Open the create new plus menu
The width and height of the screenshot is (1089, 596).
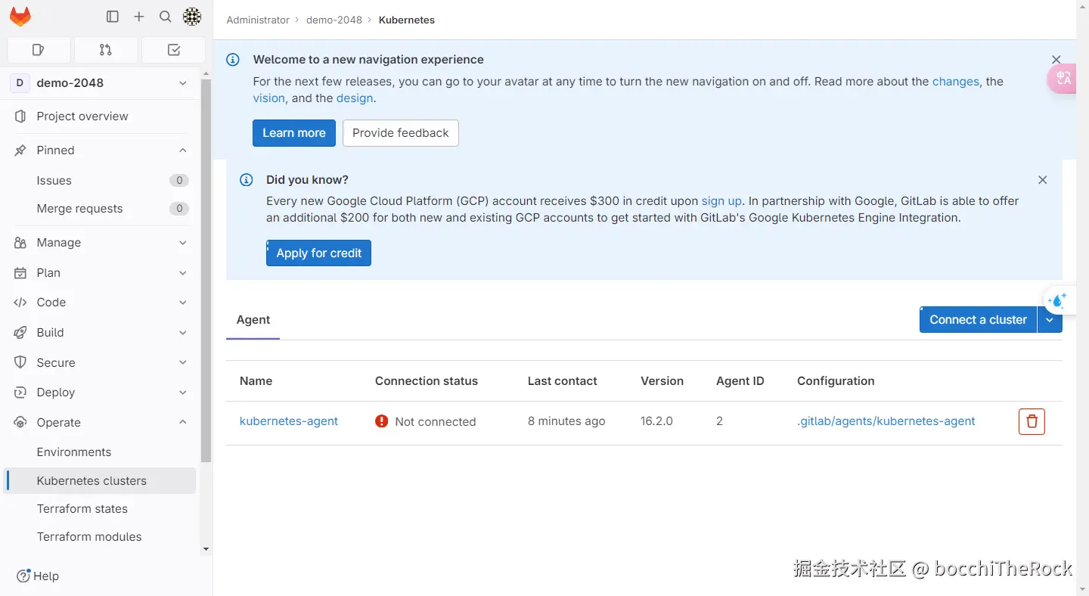click(x=139, y=17)
